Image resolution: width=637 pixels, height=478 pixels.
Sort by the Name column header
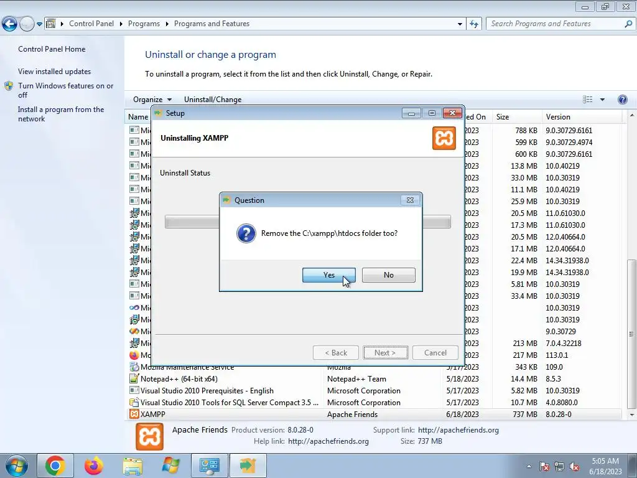[x=138, y=116]
